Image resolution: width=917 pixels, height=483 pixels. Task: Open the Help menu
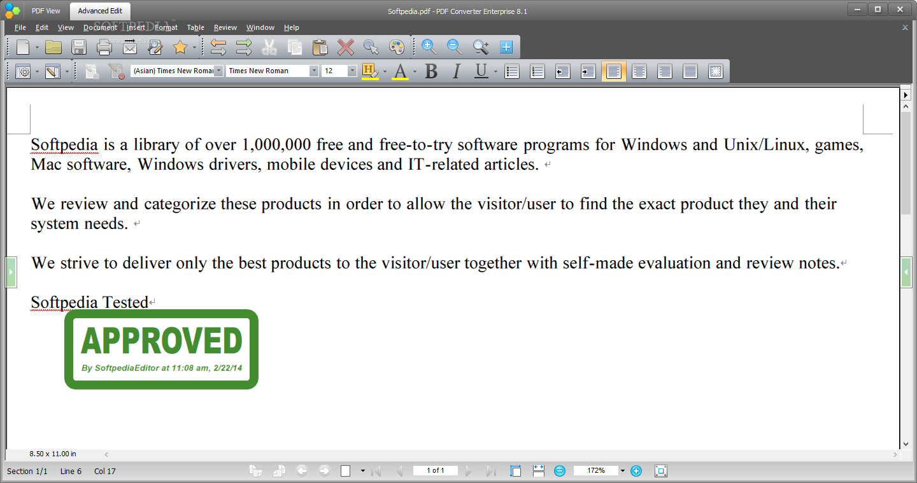(292, 27)
